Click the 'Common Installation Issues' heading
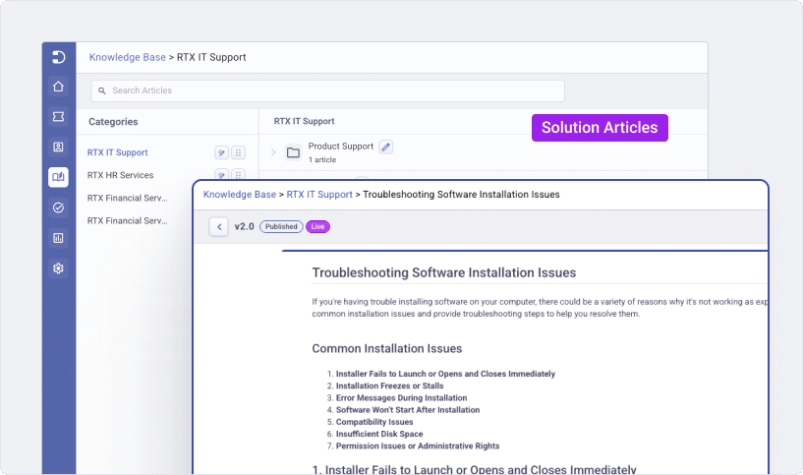The height and width of the screenshot is (475, 803). (387, 348)
